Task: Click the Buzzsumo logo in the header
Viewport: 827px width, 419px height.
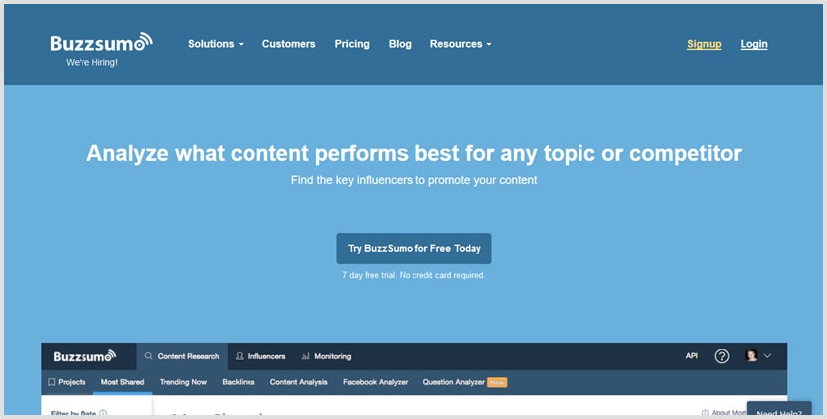Action: point(101,42)
